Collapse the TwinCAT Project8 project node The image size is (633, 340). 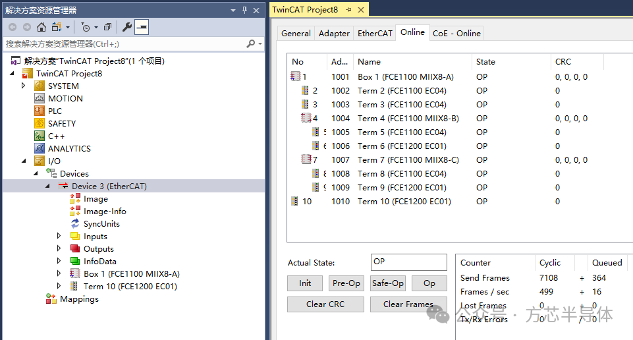pyautogui.click(x=13, y=74)
